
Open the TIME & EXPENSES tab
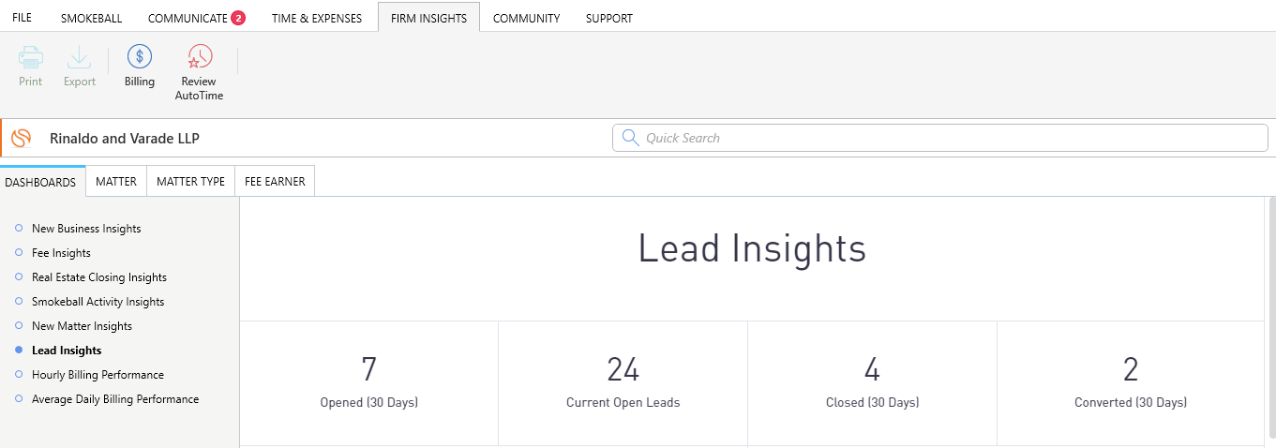(317, 18)
